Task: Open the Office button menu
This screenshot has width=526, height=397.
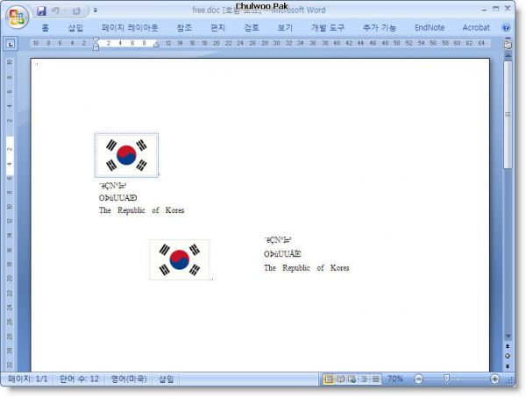Action: tap(17, 17)
